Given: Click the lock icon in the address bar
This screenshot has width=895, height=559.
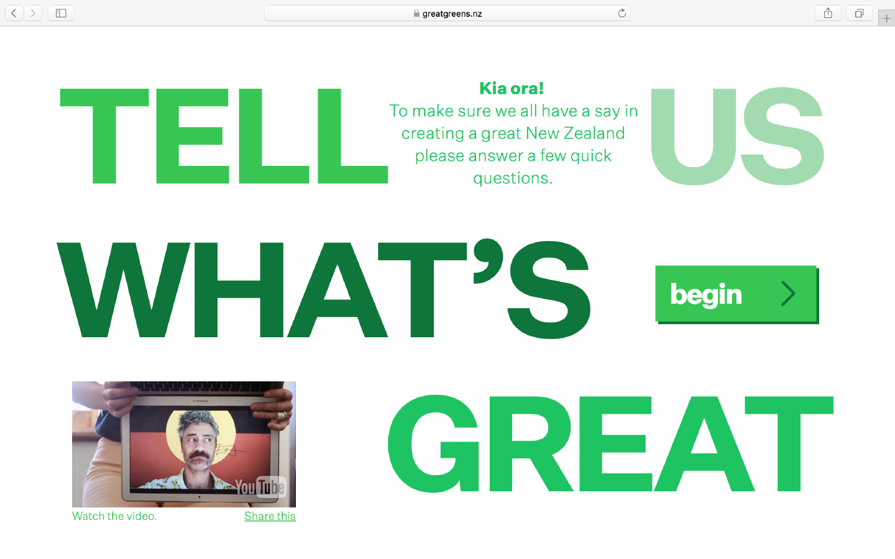Looking at the screenshot, I should 416,13.
